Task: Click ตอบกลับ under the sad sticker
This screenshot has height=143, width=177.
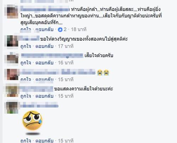Action: (45, 141)
